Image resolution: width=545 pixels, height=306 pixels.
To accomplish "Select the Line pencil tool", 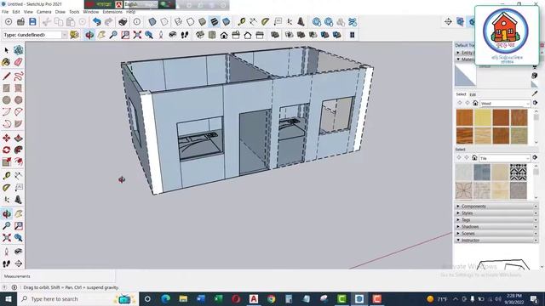I will (6, 76).
